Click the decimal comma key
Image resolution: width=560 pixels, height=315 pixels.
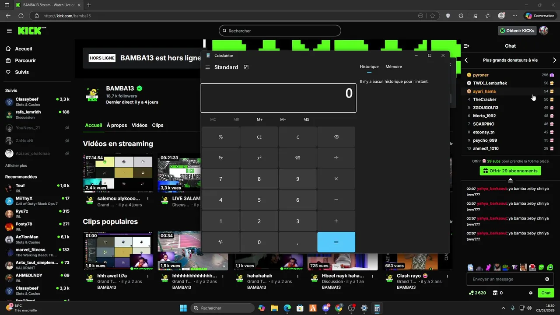(297, 242)
